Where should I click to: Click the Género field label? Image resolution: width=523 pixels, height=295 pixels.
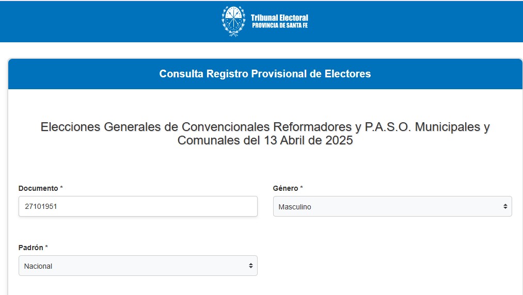[286, 188]
